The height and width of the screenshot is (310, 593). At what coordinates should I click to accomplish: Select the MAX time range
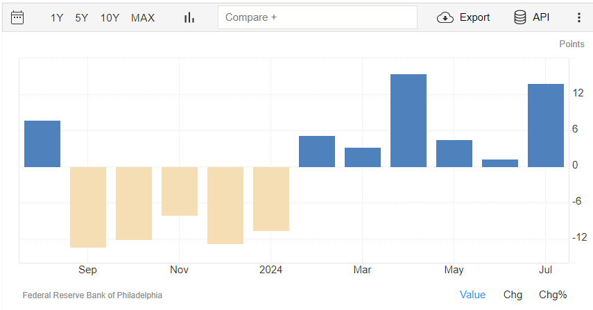point(143,18)
